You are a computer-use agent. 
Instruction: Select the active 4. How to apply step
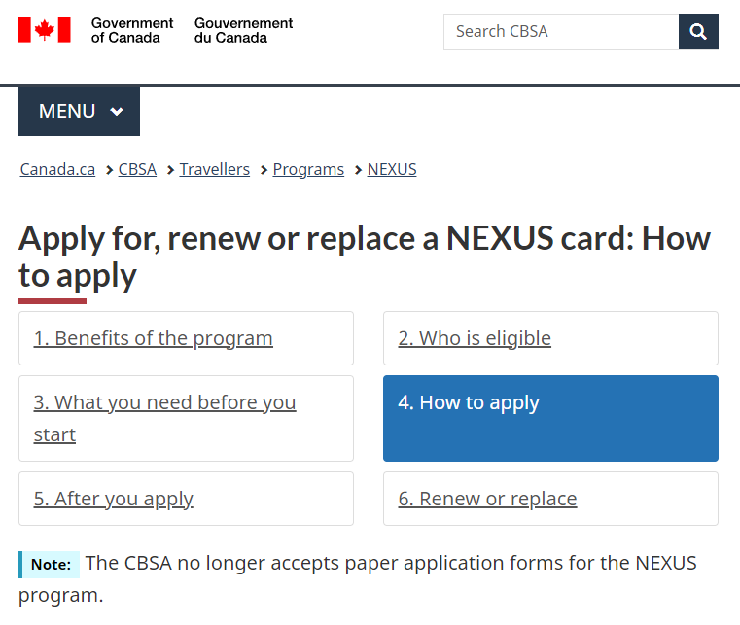coord(550,418)
